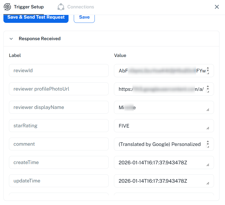Close the Trigger Setup panel
The height and width of the screenshot is (205, 225).
point(217,7)
